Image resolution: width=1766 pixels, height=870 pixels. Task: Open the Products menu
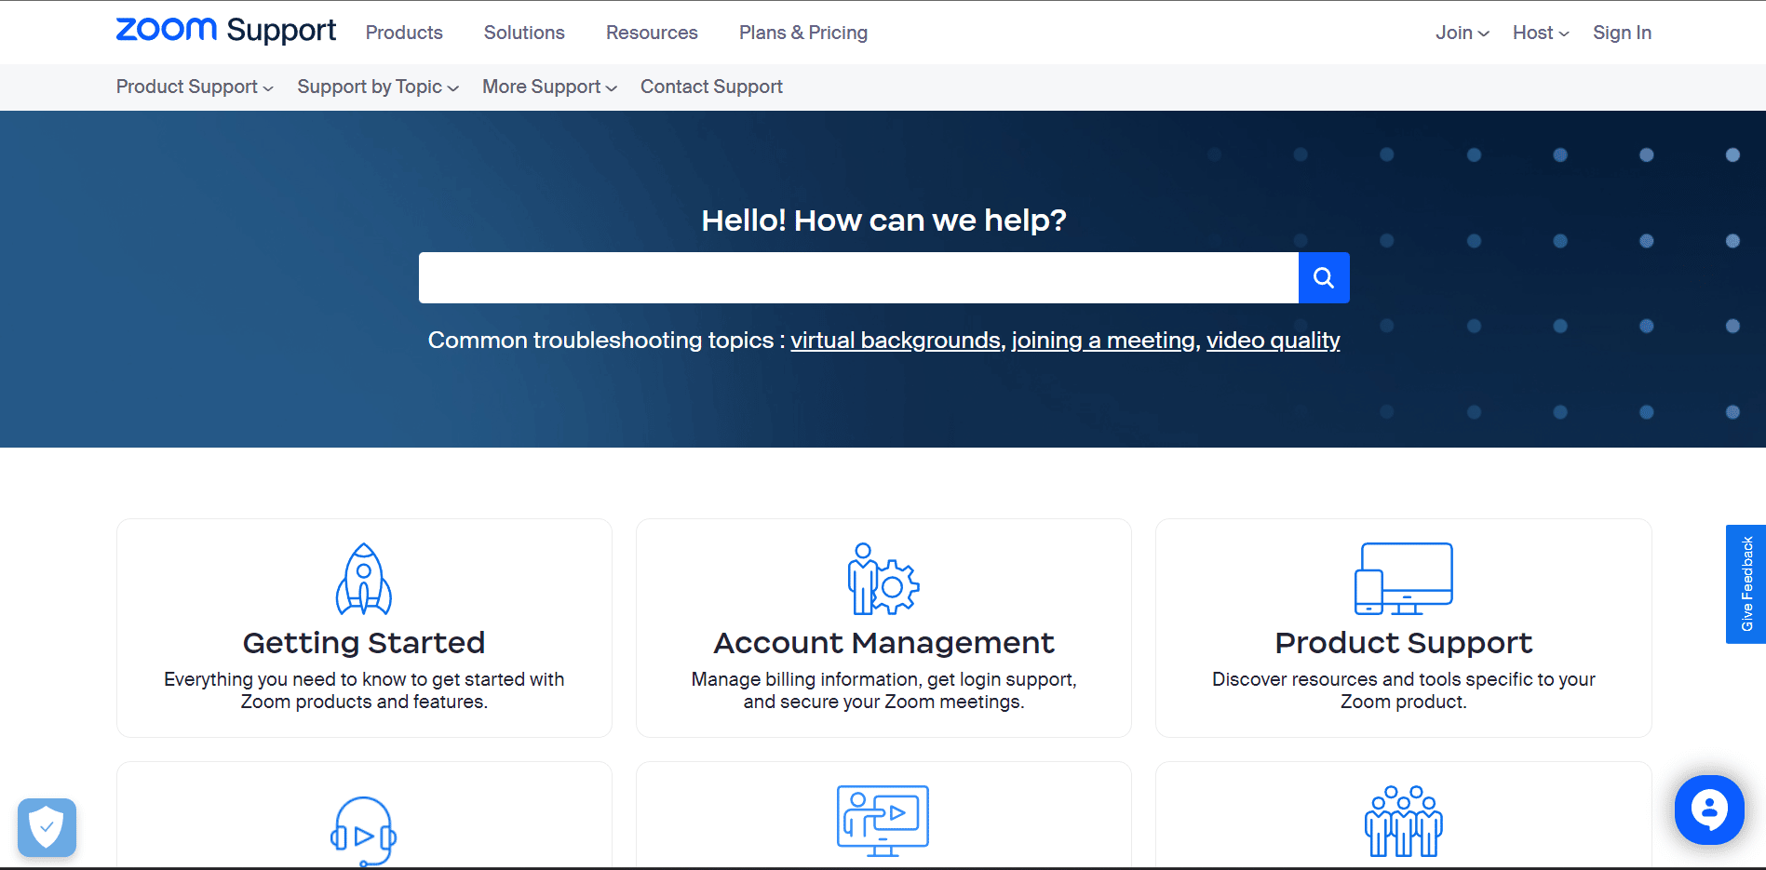404,33
